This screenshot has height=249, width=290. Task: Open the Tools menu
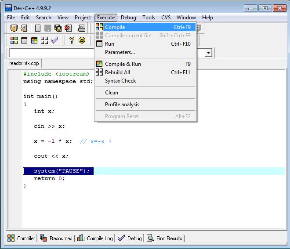(x=149, y=18)
